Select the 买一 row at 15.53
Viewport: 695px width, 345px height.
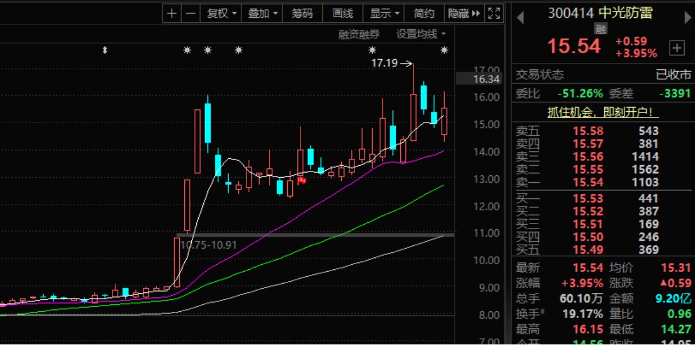click(x=603, y=199)
